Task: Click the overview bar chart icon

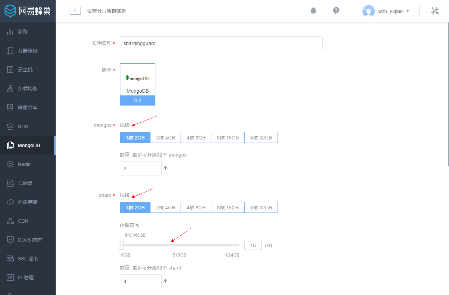Action: point(10,31)
